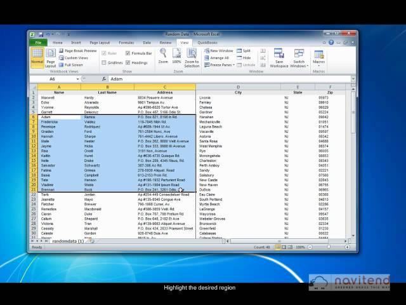The width and height of the screenshot is (406, 305).
Task: Open a New Window
Action: (219, 51)
